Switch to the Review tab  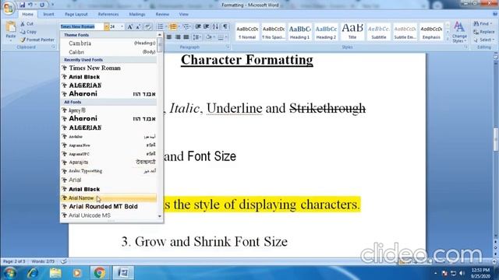coord(162,14)
